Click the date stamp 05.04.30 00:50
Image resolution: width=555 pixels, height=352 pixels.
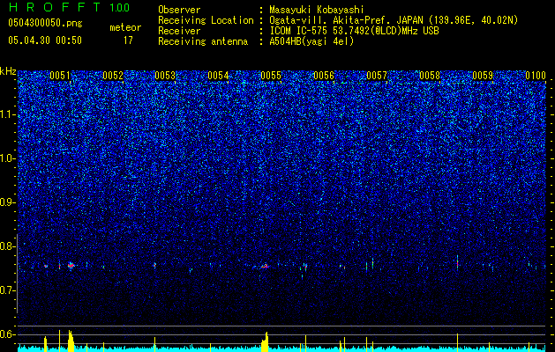pos(45,40)
